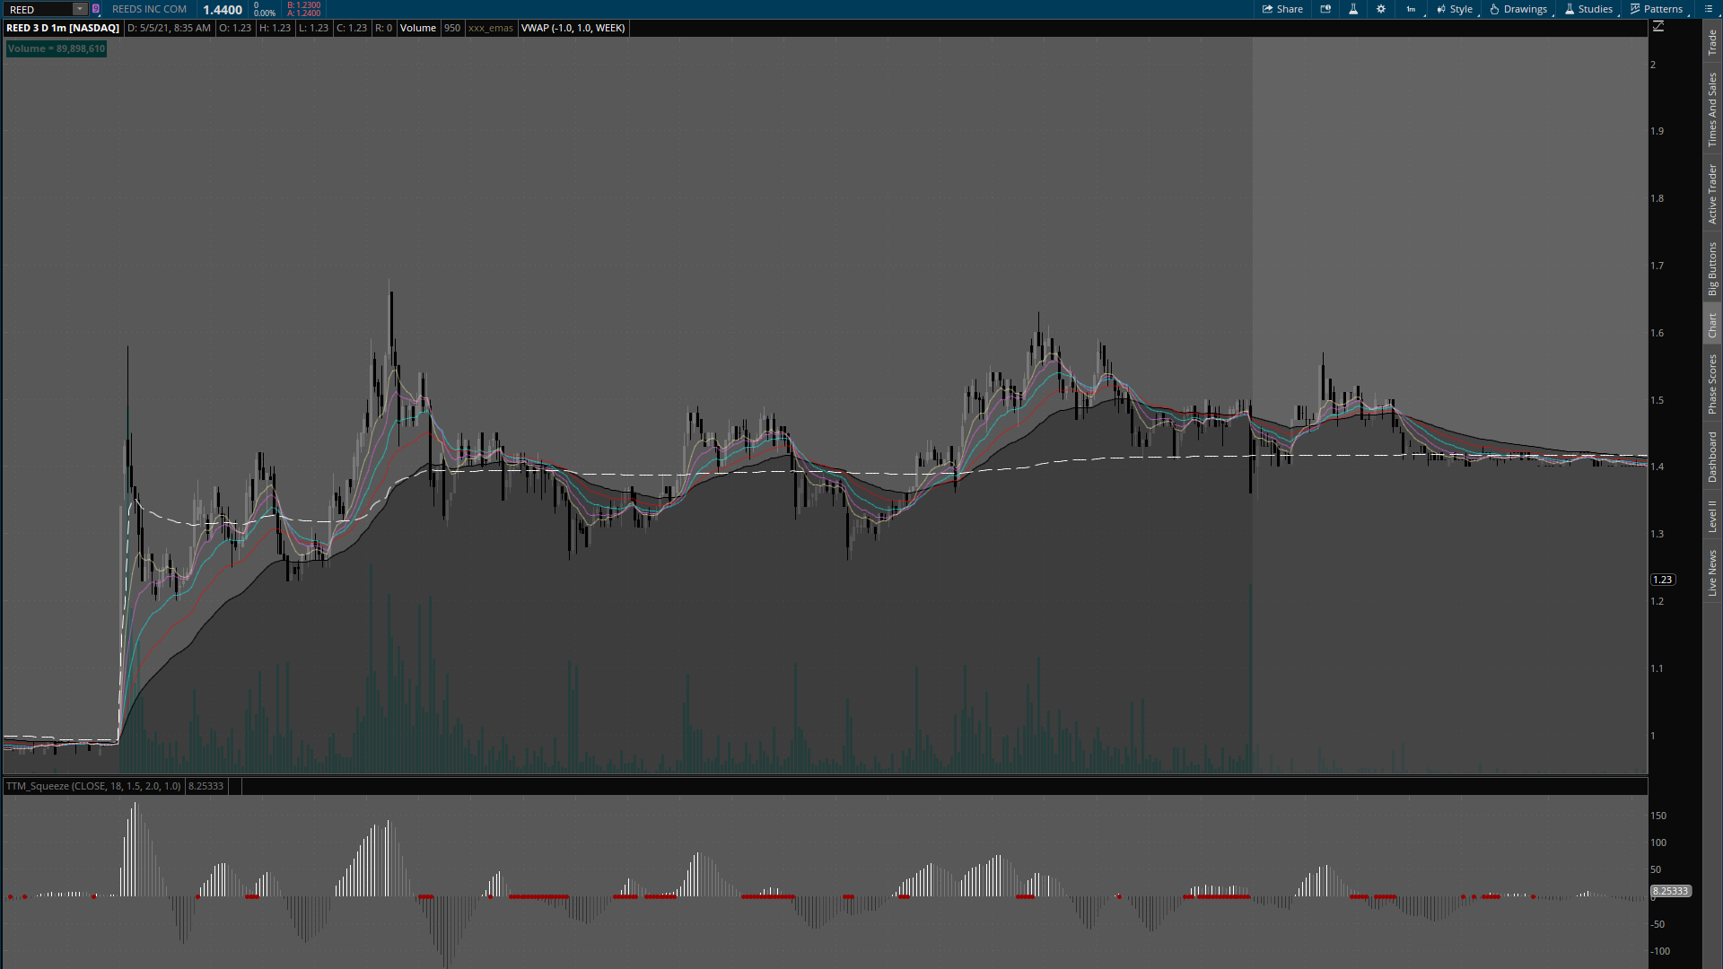Open chart settings gear icon
Image resolution: width=1723 pixels, height=969 pixels.
[1381, 9]
